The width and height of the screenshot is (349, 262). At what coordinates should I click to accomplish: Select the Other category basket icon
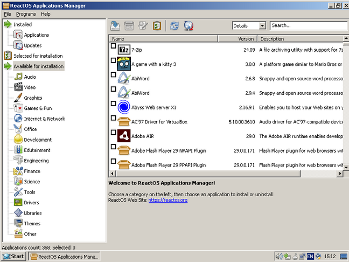tap(18, 234)
